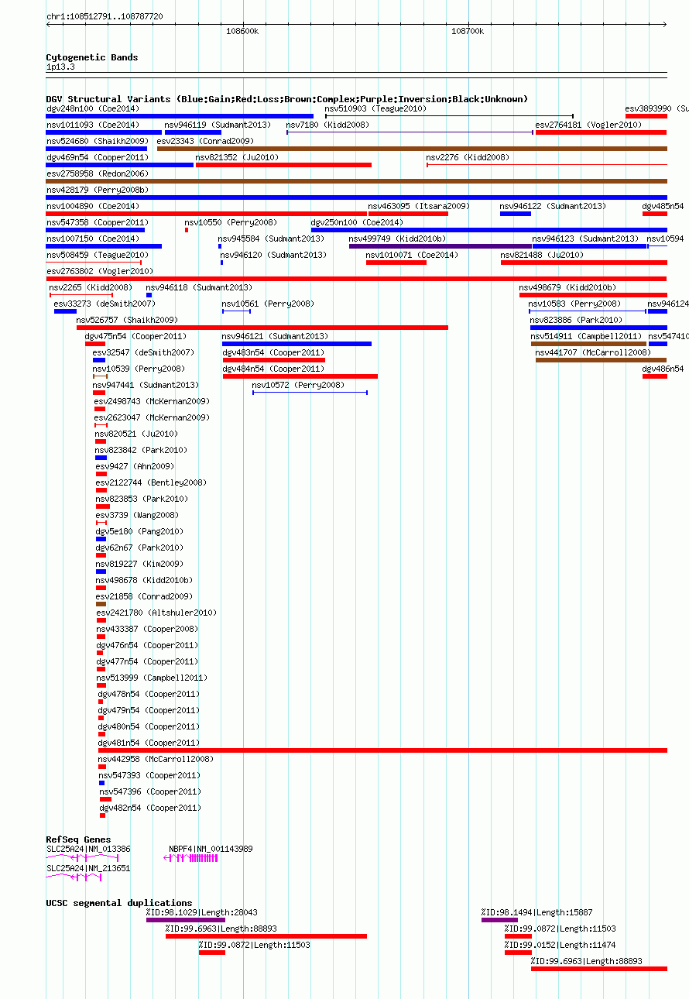Image resolution: width=689 pixels, height=999 pixels.
Task: Click the long red dgv481n54 feature bar
Action: 382,750
